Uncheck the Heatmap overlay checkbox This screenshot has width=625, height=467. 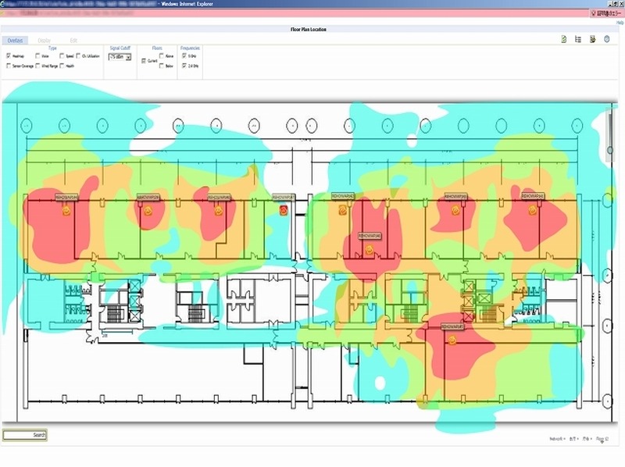9,56
